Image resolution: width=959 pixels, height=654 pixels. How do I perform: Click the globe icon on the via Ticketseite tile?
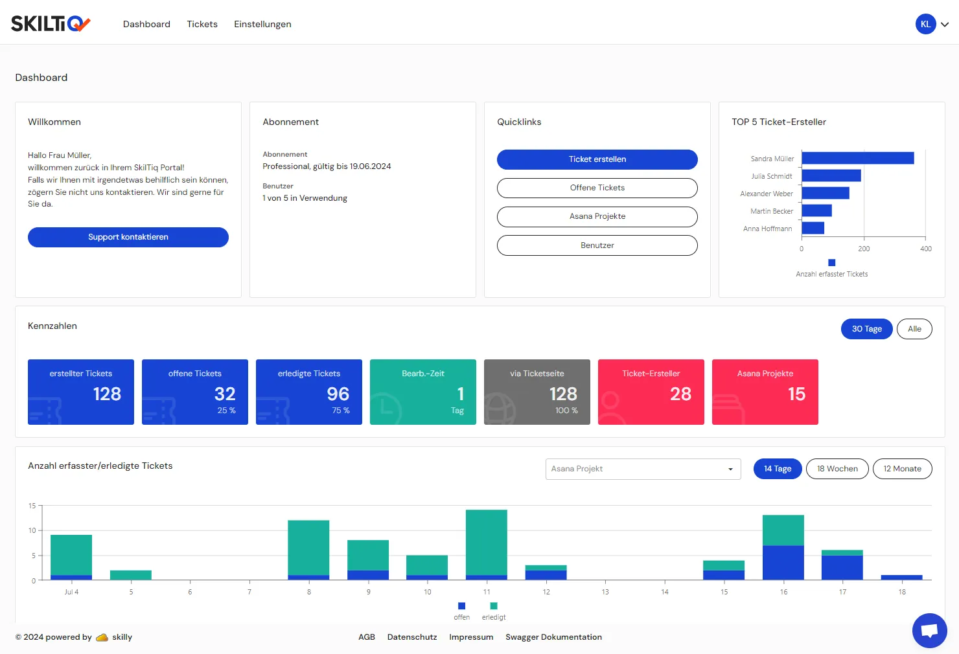(500, 409)
